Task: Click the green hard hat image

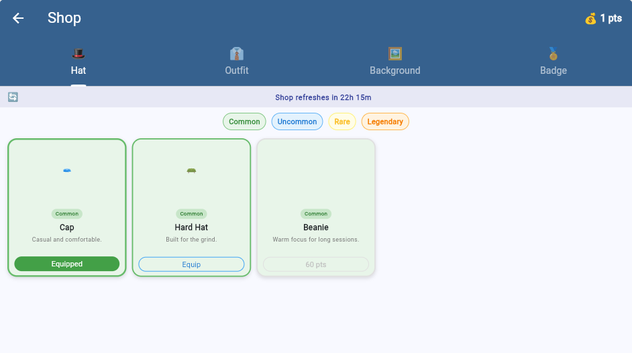Action: click(191, 170)
